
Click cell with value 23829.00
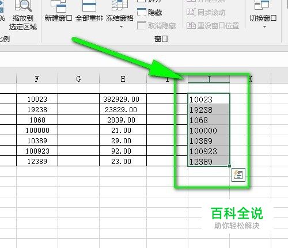pyautogui.click(x=123, y=109)
